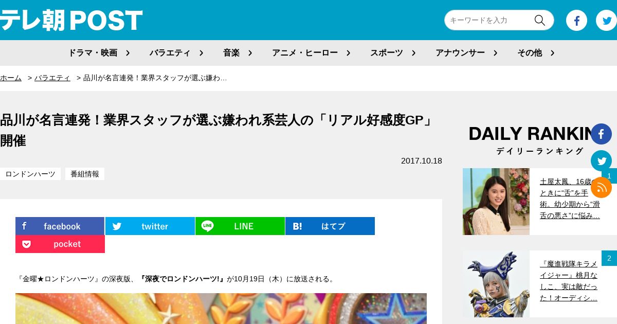Expand chevron next to 音楽
Image resolution: width=617 pixels, height=324 pixels.
(250, 52)
